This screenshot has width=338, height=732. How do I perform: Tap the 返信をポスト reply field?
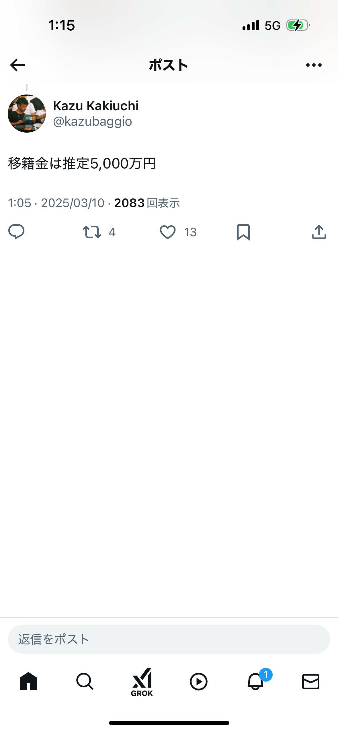coord(169,639)
